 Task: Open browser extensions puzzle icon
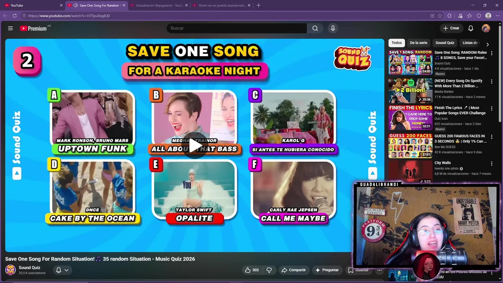click(x=450, y=16)
